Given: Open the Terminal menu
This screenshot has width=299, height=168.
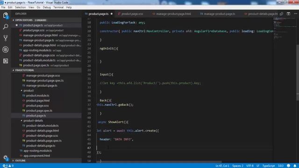Looking at the screenshot, I should [x=58, y=7].
